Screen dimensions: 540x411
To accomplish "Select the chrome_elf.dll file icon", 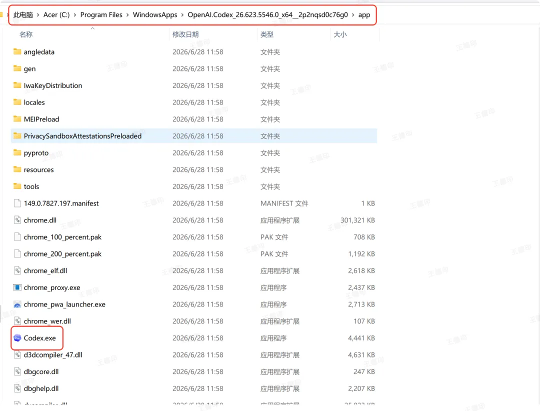I will click(17, 270).
